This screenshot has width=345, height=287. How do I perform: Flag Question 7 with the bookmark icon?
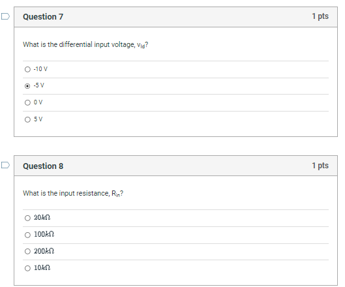tap(5, 16)
